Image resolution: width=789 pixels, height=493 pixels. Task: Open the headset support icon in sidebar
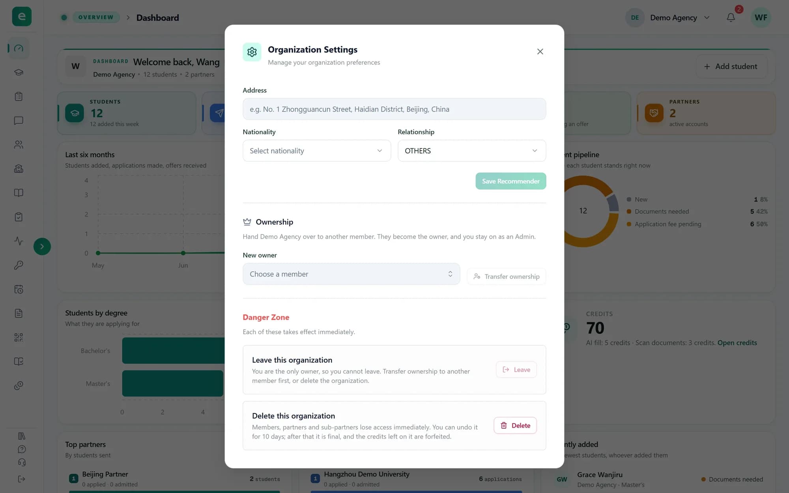(22, 462)
